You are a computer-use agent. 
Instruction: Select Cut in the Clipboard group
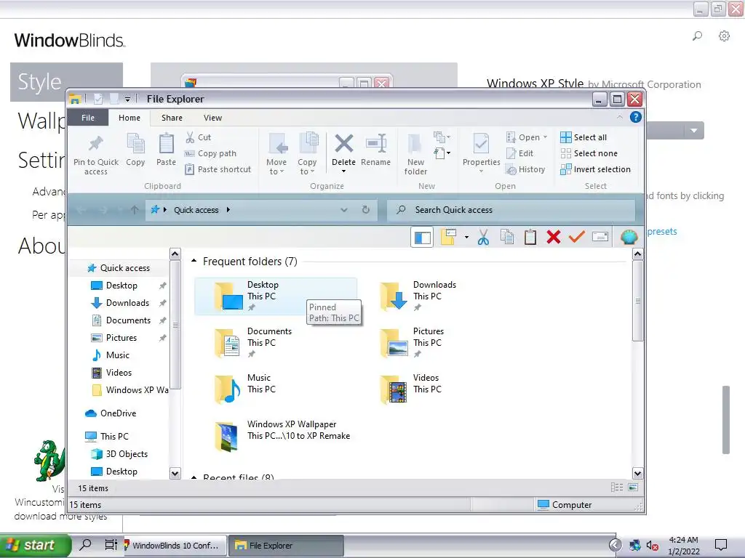click(199, 137)
